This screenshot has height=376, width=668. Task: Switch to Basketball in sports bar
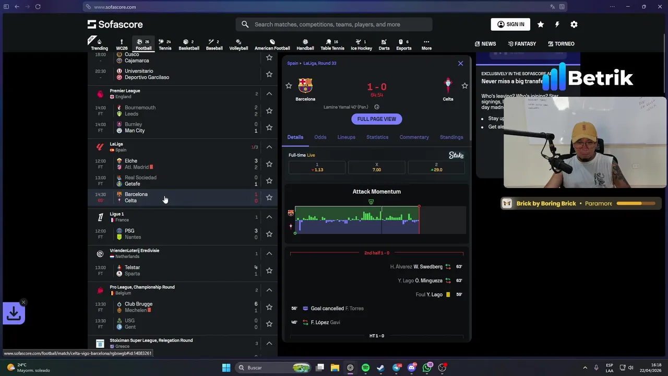click(189, 45)
